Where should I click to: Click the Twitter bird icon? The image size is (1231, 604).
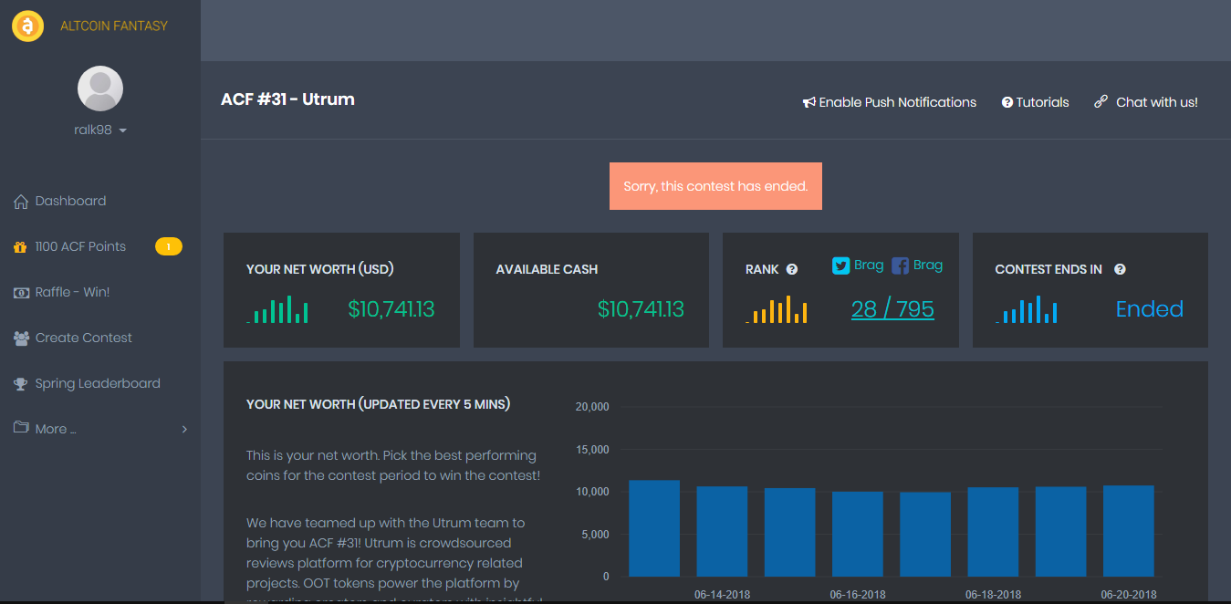[x=841, y=266]
